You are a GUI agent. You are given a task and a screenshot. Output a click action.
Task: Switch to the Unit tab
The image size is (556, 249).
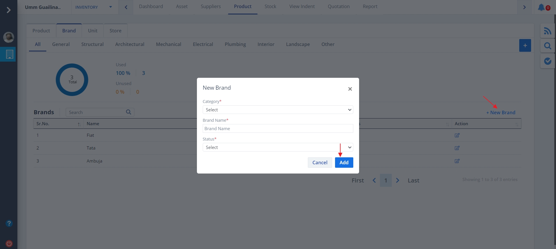93,31
